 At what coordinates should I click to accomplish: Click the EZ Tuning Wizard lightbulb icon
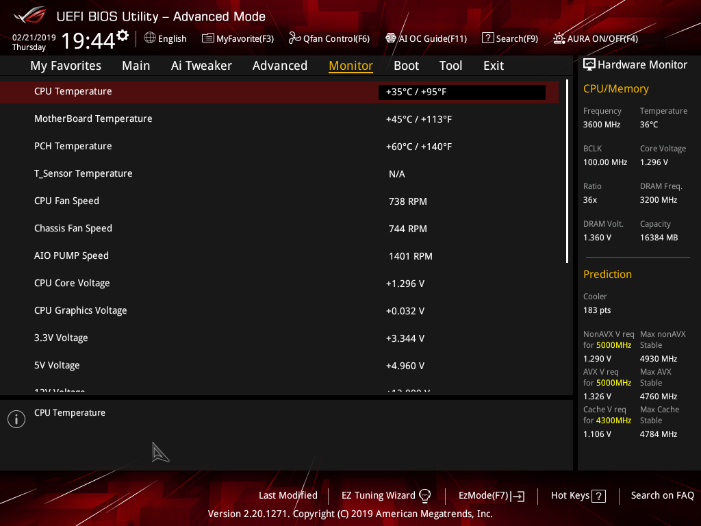[424, 496]
